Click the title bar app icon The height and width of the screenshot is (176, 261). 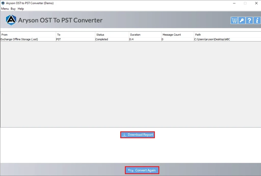pos(3,3)
